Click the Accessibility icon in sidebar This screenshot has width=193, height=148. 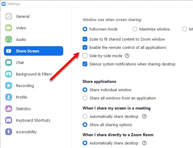click(9, 132)
